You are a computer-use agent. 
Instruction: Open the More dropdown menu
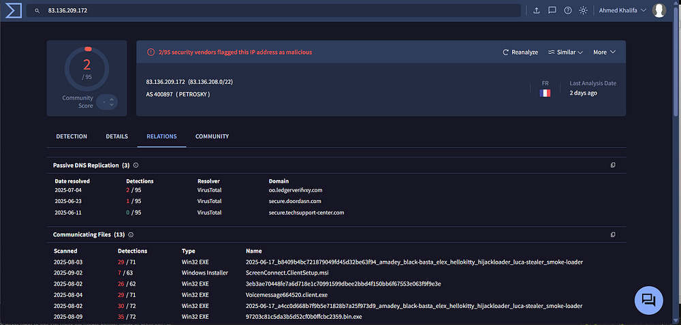pos(604,52)
